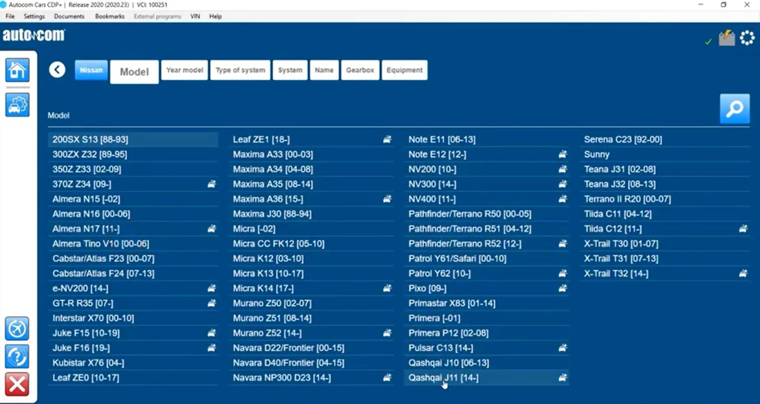This screenshot has width=760, height=404.
Task: Select the Sunny model
Action: coord(665,154)
